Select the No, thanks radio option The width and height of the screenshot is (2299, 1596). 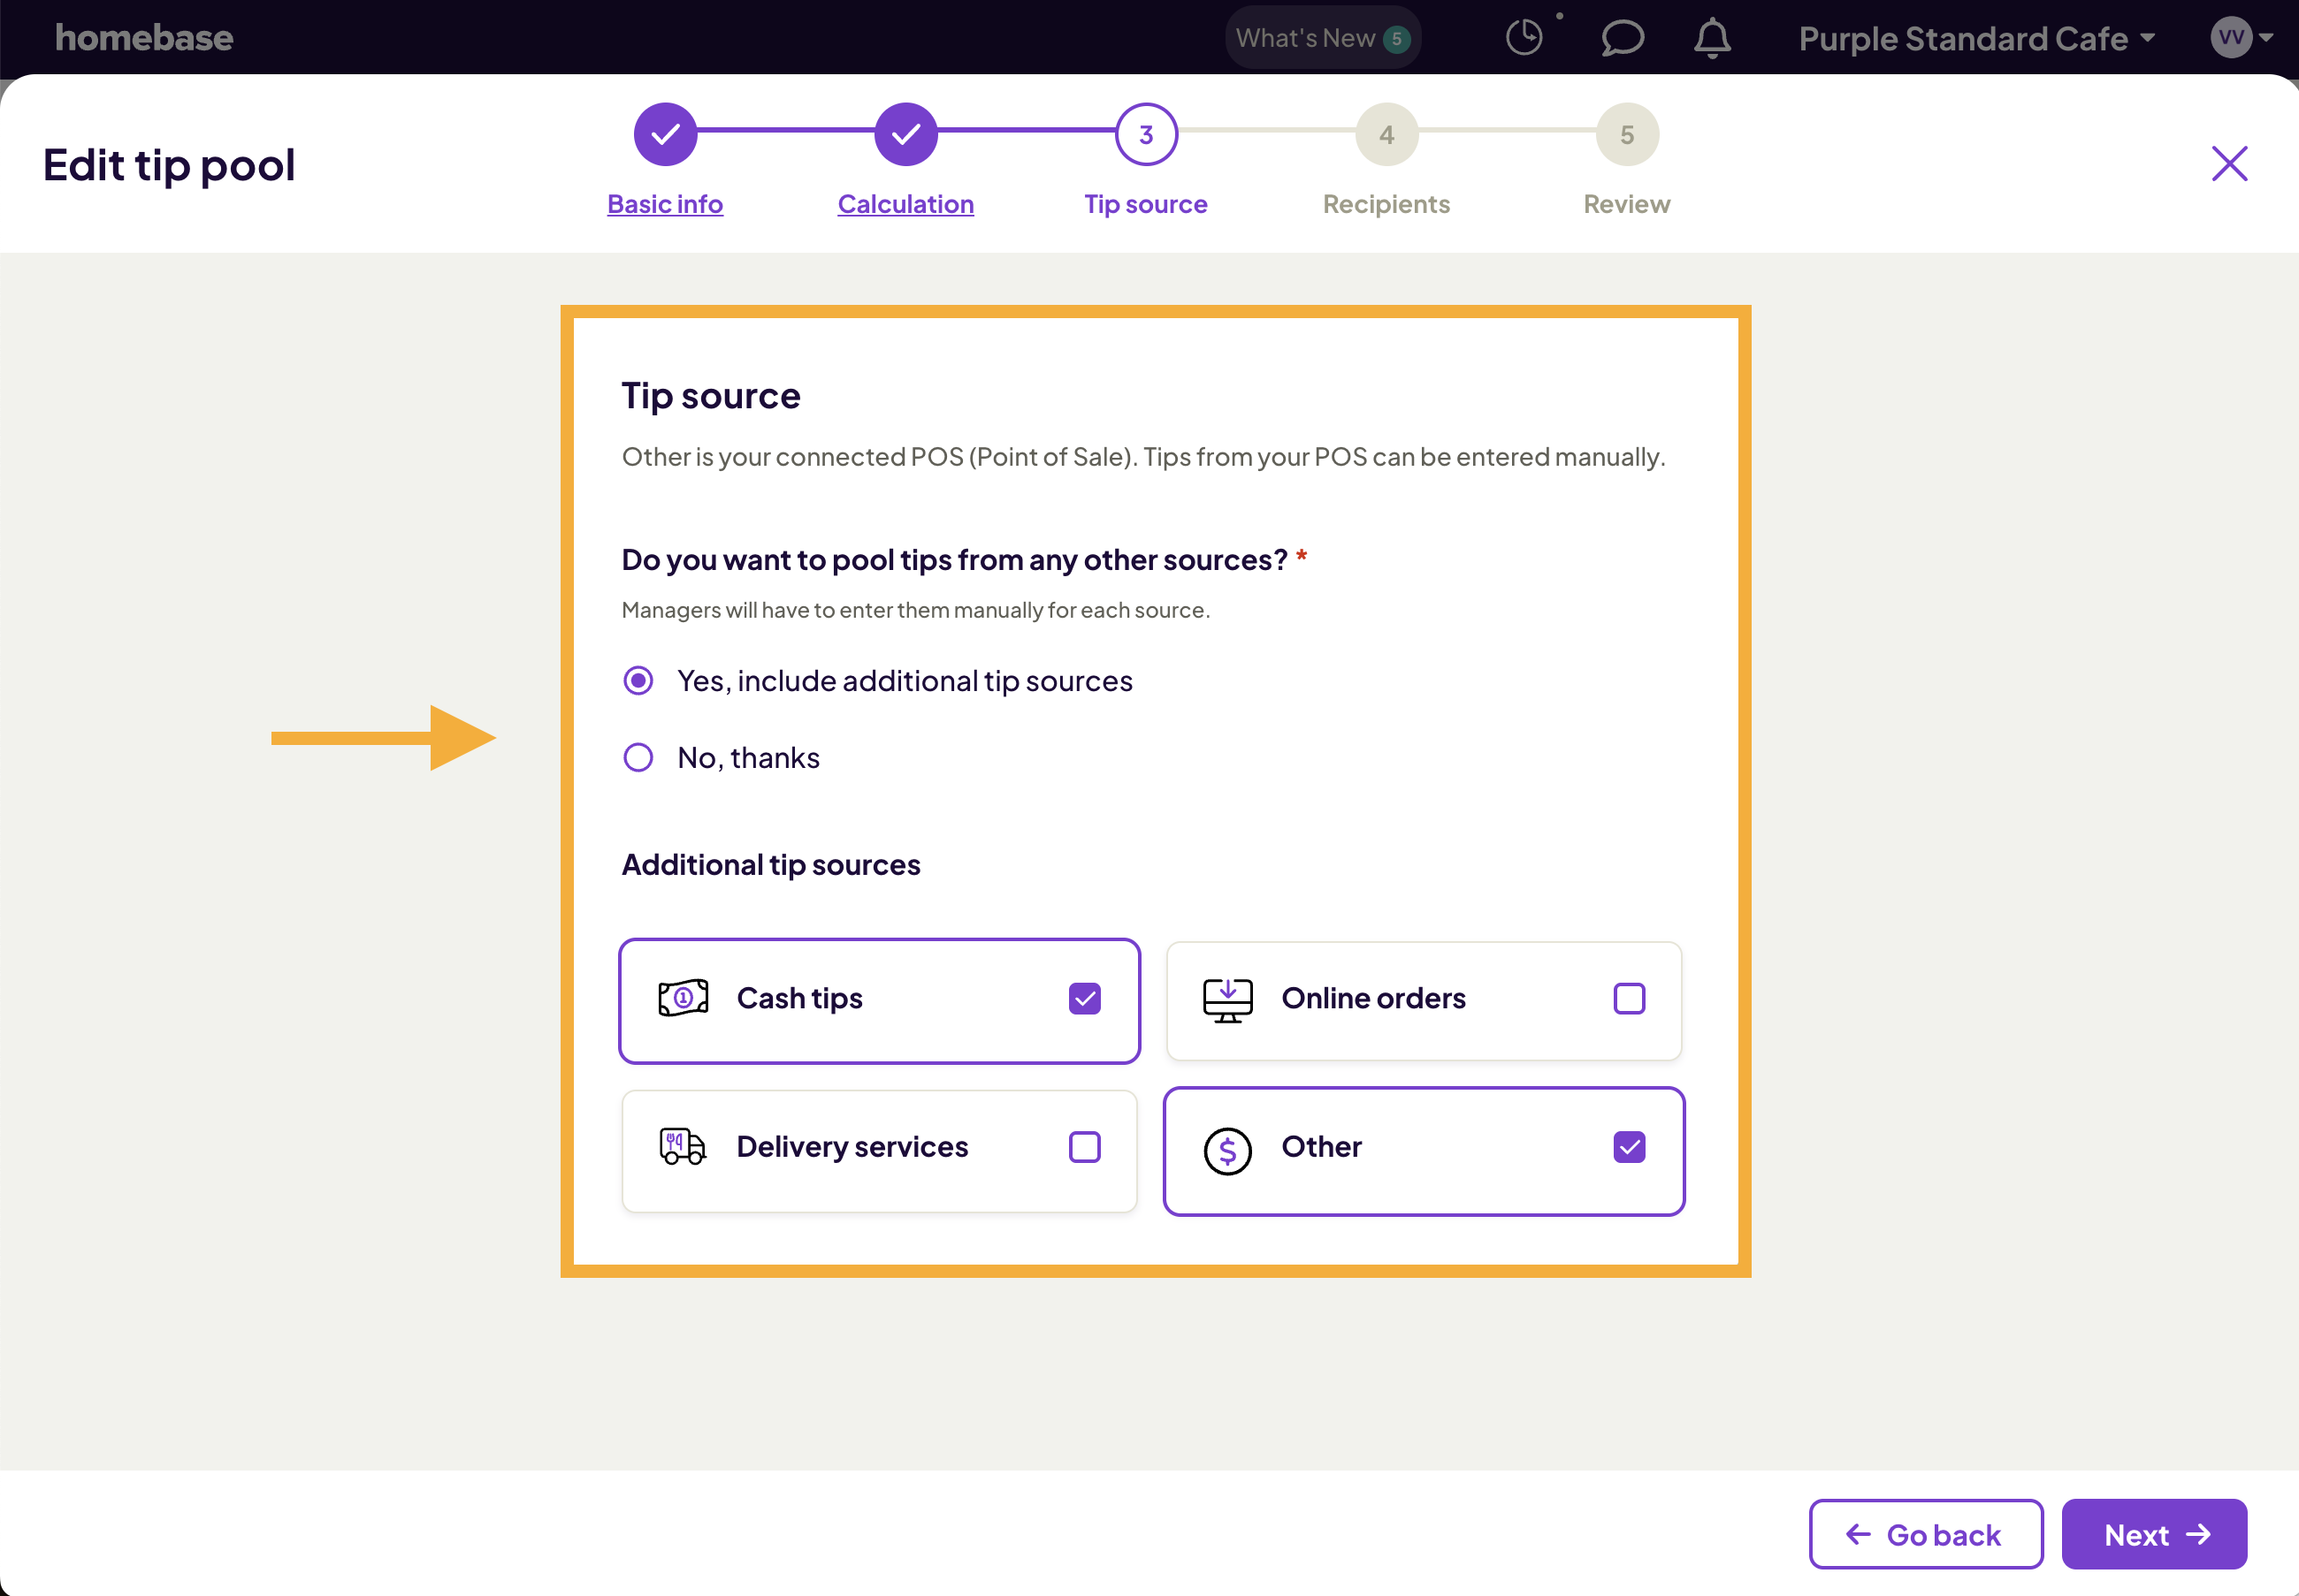coord(638,757)
